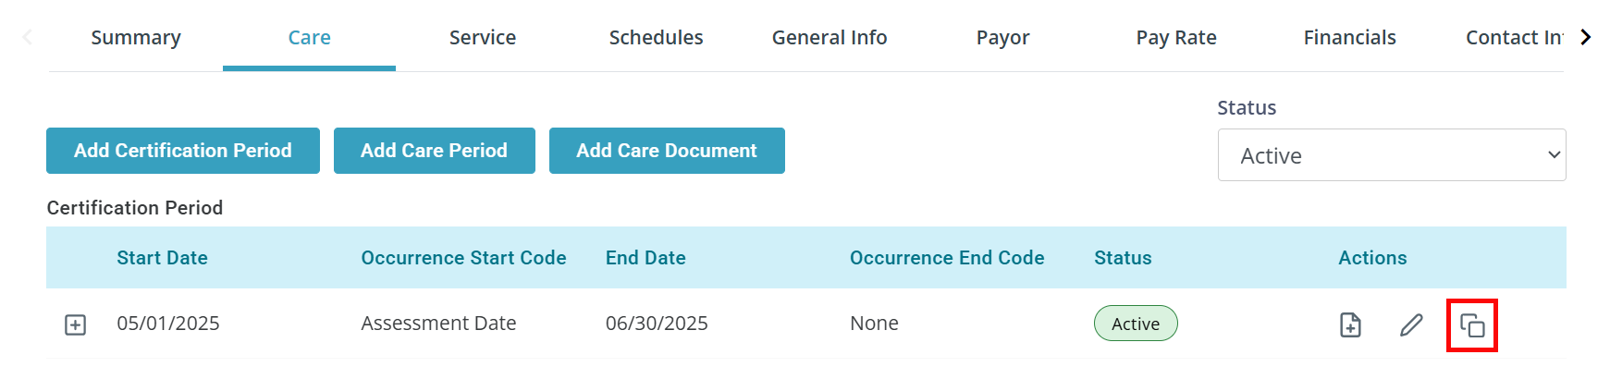Show more tabs with right arrow
Image resolution: width=1610 pixels, height=367 pixels.
(x=1585, y=37)
